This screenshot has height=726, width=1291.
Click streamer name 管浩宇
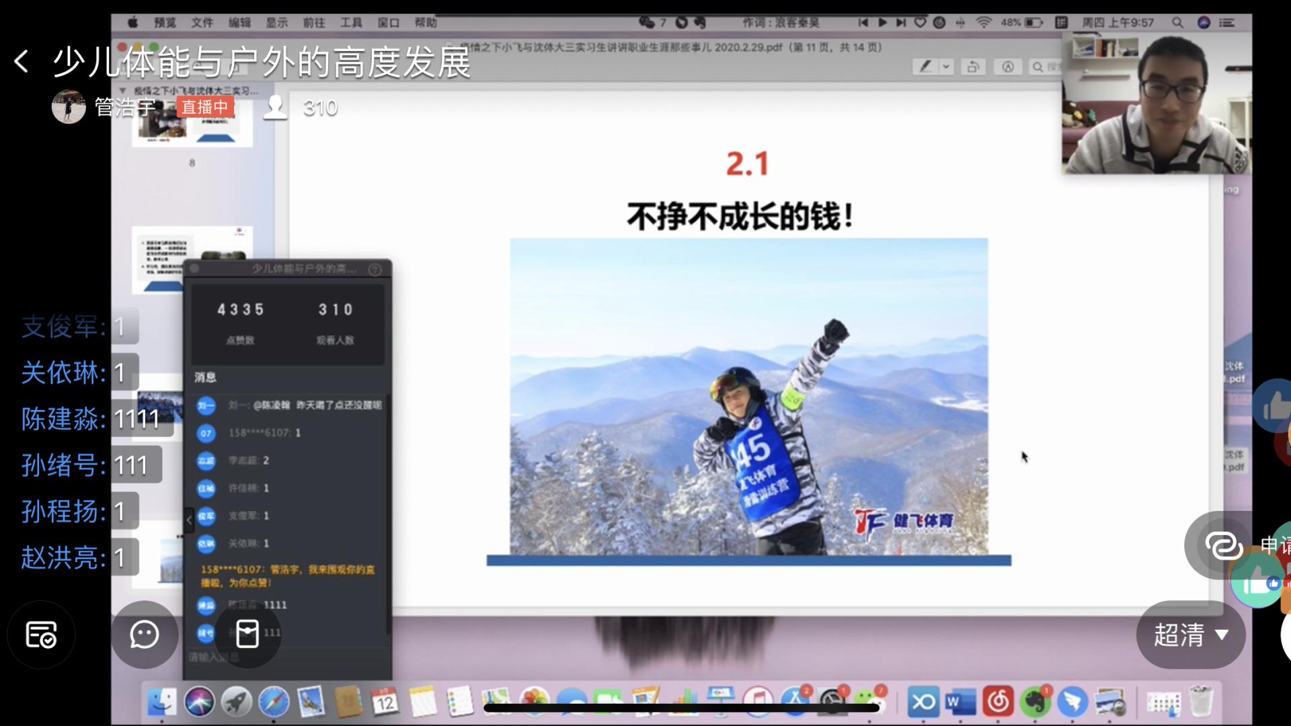click(125, 108)
